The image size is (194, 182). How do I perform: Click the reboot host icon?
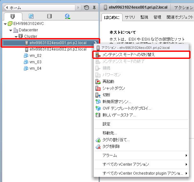point(98,82)
